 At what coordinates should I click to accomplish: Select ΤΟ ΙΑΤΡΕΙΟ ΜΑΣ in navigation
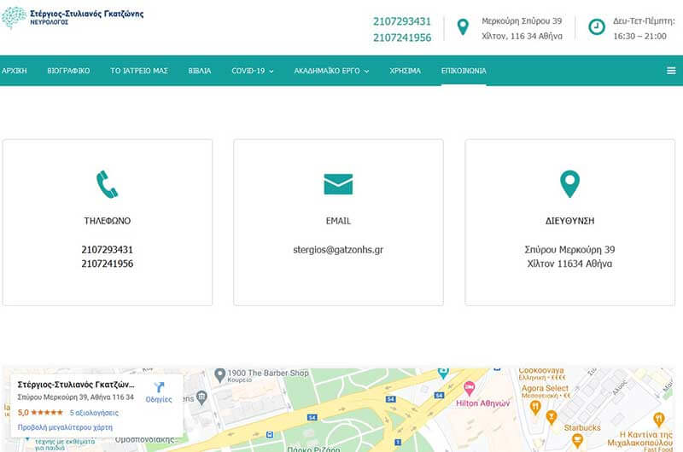pyautogui.click(x=139, y=71)
